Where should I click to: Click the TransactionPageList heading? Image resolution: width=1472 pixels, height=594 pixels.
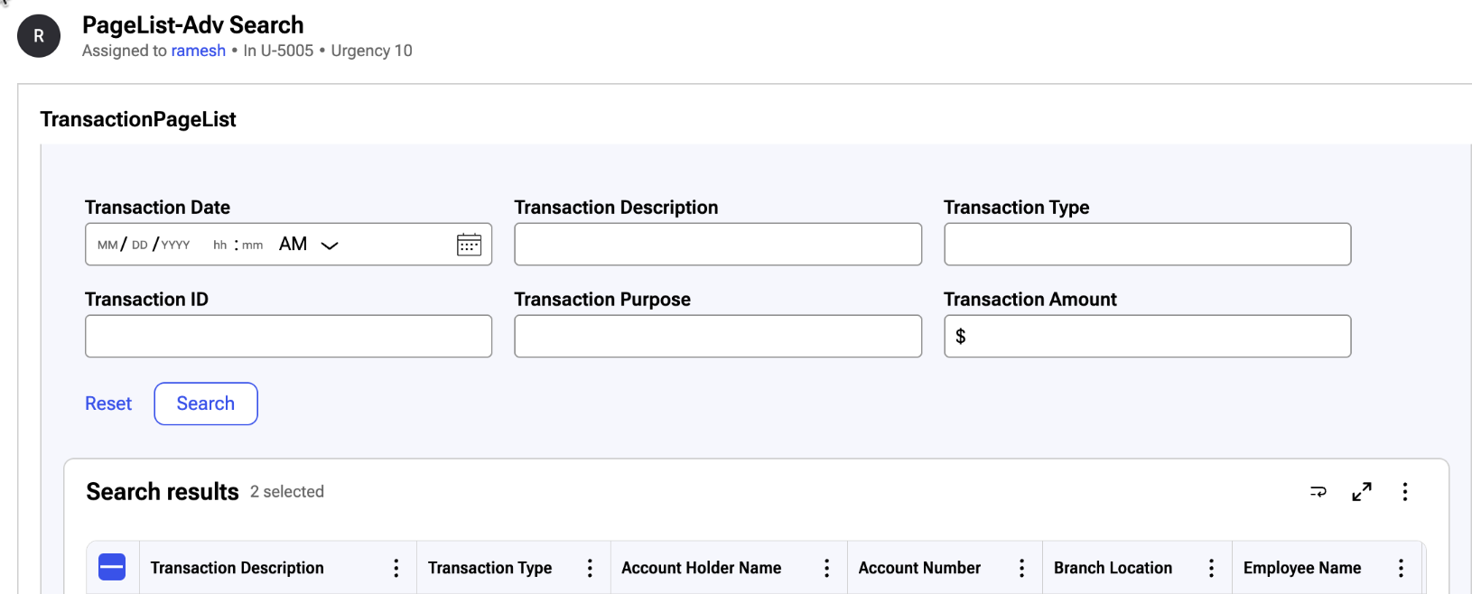pyautogui.click(x=137, y=118)
